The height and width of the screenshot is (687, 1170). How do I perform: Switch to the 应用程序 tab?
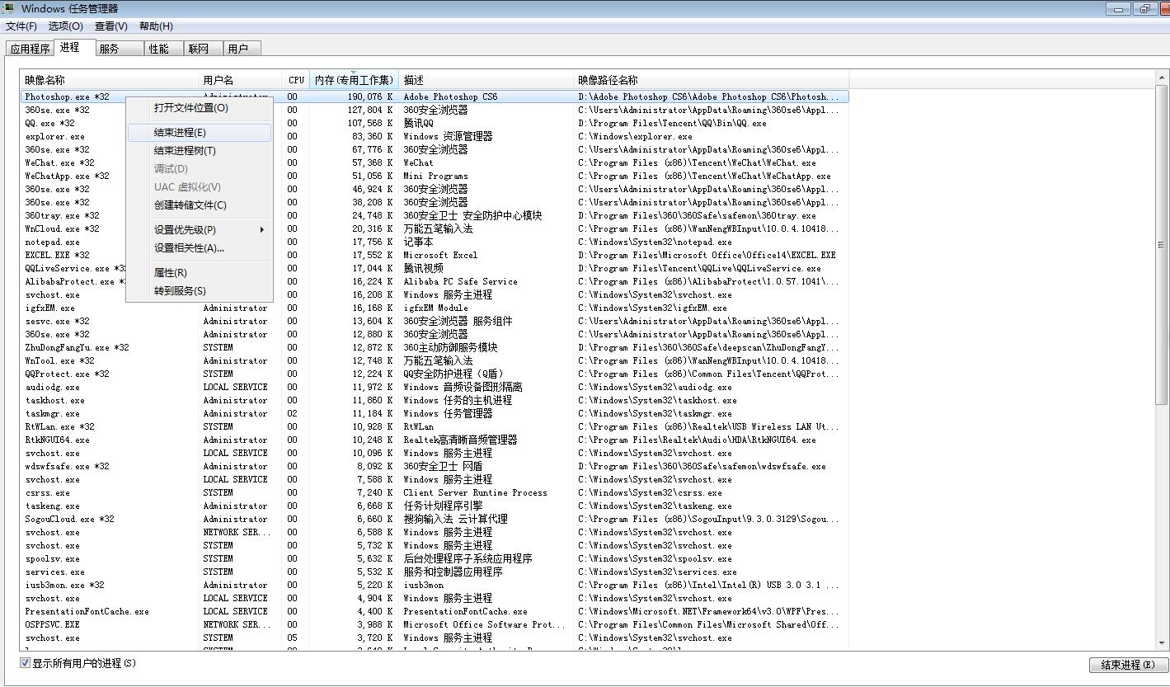(x=30, y=49)
